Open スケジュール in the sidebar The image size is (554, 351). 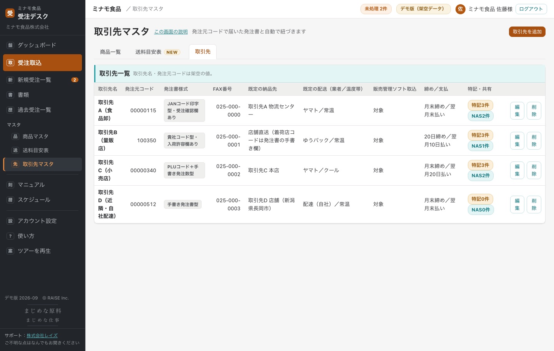tap(42, 200)
